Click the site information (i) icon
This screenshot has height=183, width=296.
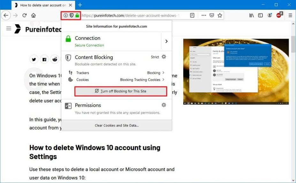(x=65, y=15)
